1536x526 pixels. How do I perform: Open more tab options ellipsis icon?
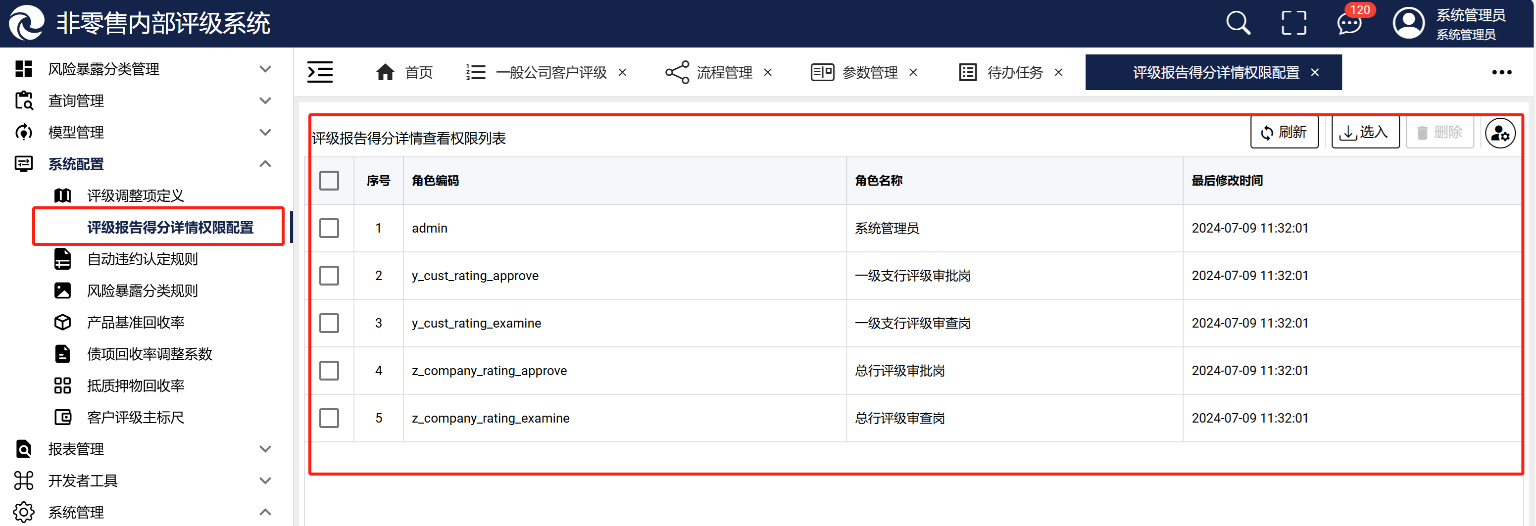1501,72
